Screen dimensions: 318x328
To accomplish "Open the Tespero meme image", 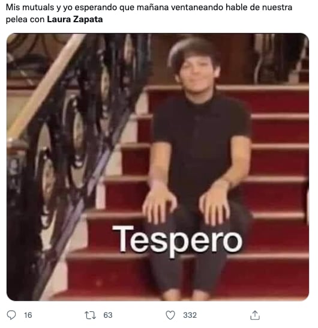I will pos(158,167).
